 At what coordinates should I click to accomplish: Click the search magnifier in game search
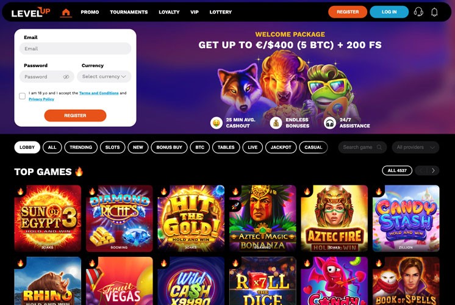[379, 147]
